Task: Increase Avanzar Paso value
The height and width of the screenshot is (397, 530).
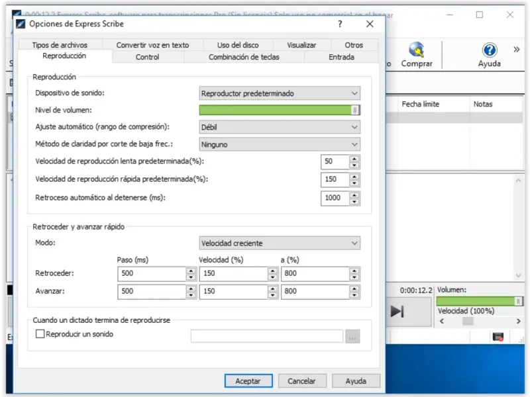Action: pyautogui.click(x=191, y=288)
